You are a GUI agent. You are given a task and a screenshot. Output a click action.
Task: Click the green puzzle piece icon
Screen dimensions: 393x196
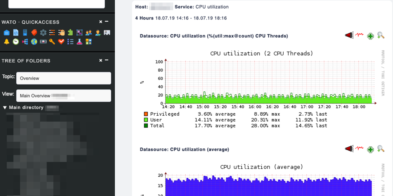[x=70, y=32]
